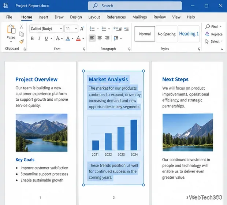Open the Paragraph dialog launcher
Image resolution: width=227 pixels, height=205 pixels.
(129, 49)
